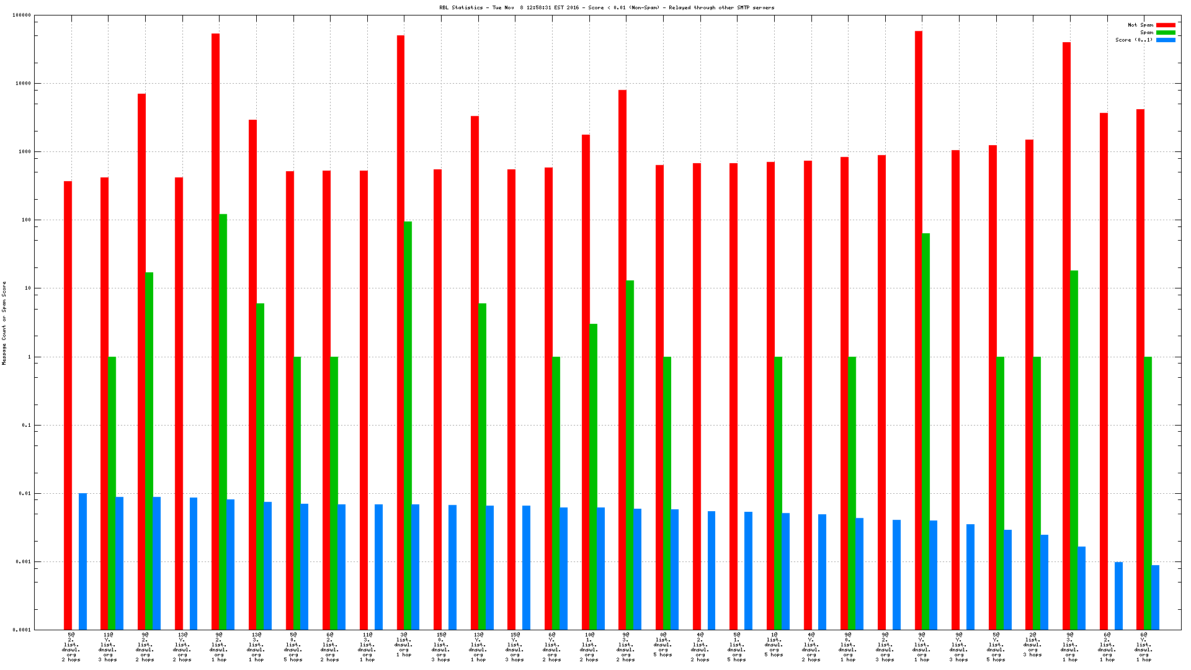Viewport: 1191px width, 670px height.
Task: Click the blue Score (0..1) legend swatch
Action: click(x=1166, y=40)
